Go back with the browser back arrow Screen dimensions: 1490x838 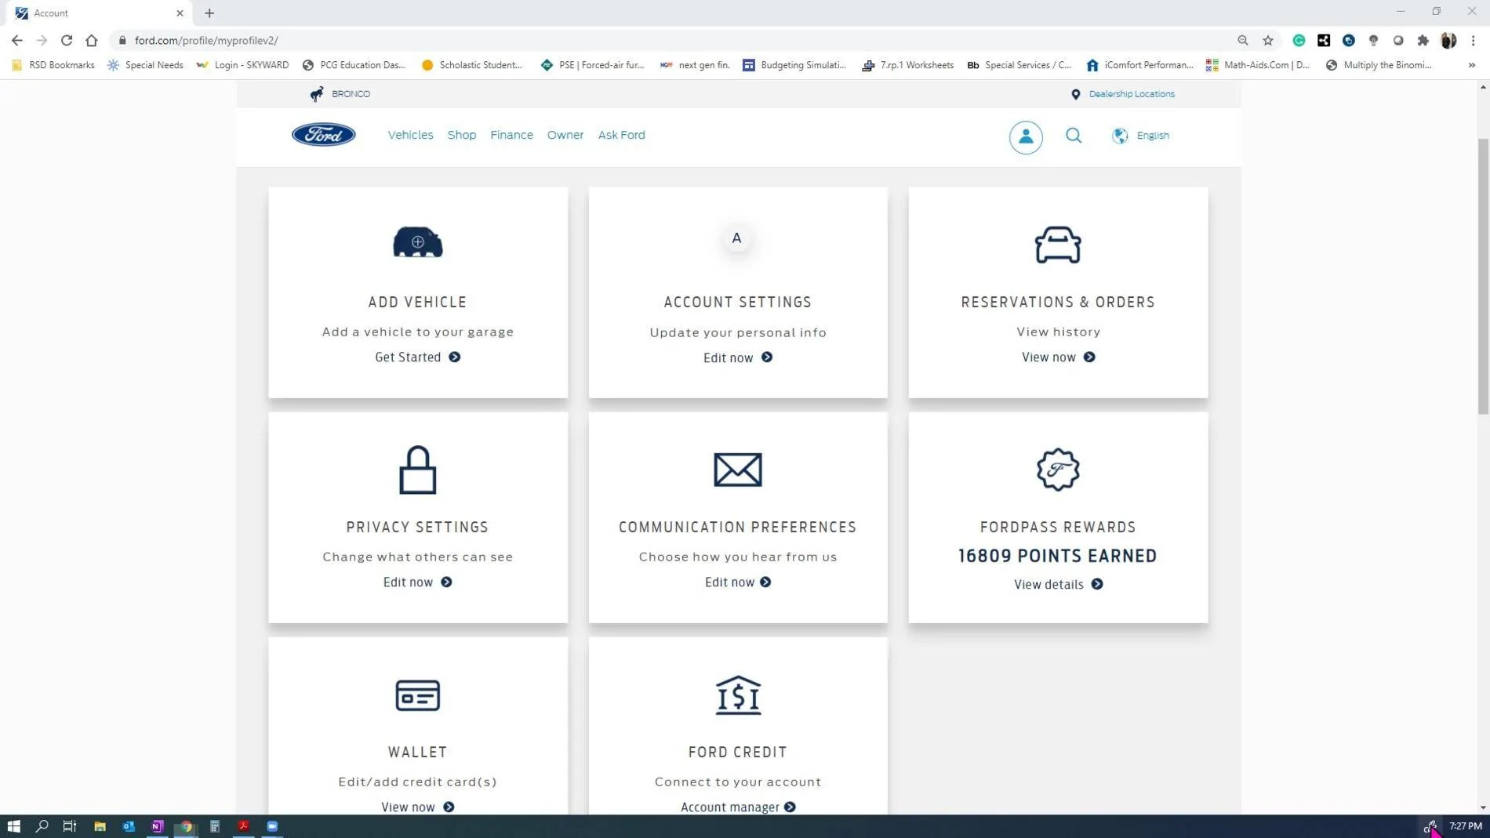(17, 40)
